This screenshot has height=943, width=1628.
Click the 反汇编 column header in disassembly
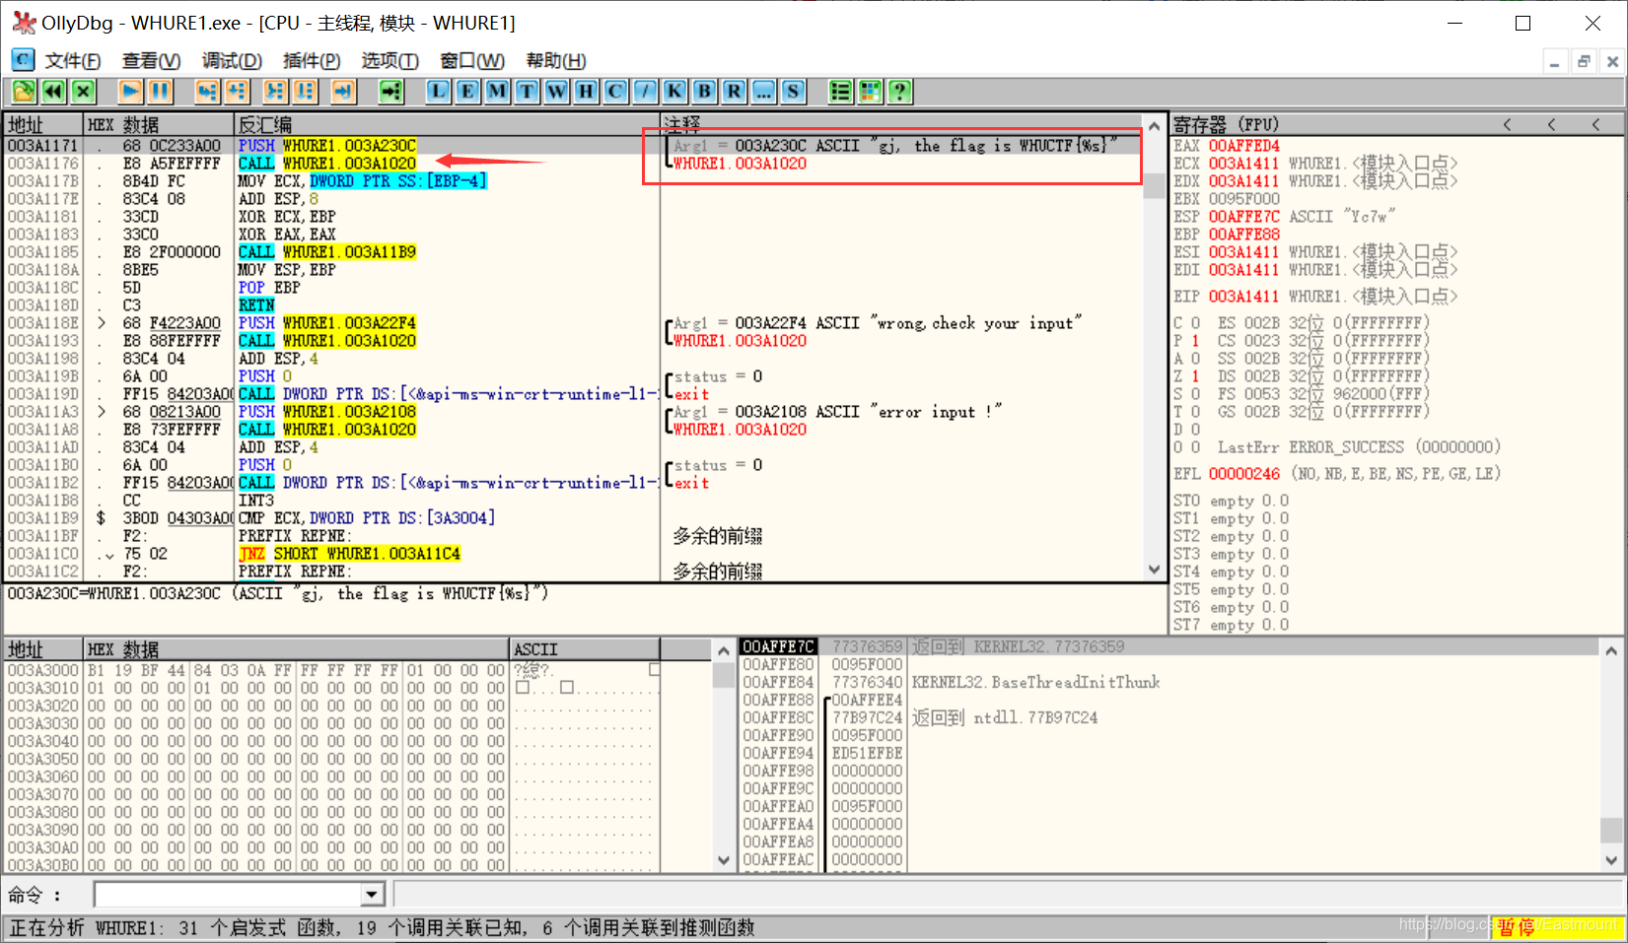click(x=447, y=125)
